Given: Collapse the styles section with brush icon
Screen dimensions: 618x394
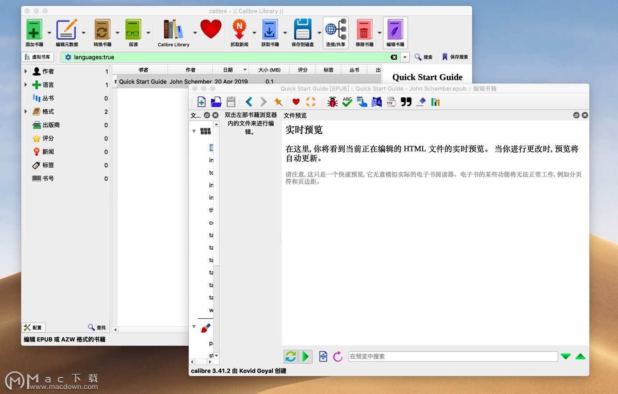Looking at the screenshot, I should 194,327.
